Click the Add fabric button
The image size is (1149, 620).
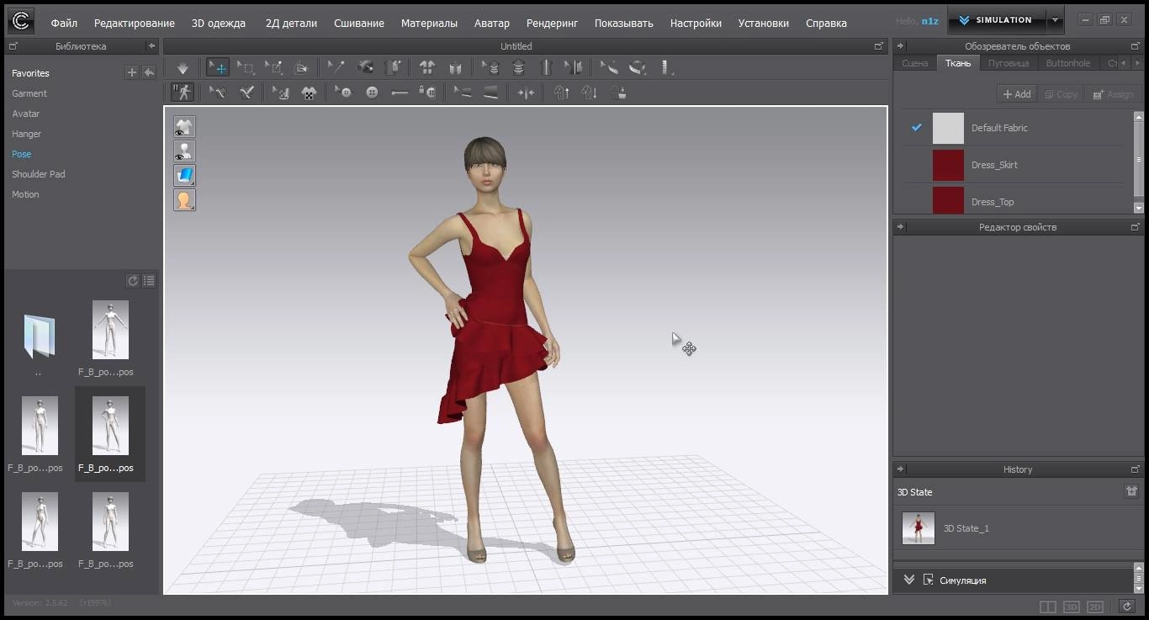point(1017,94)
